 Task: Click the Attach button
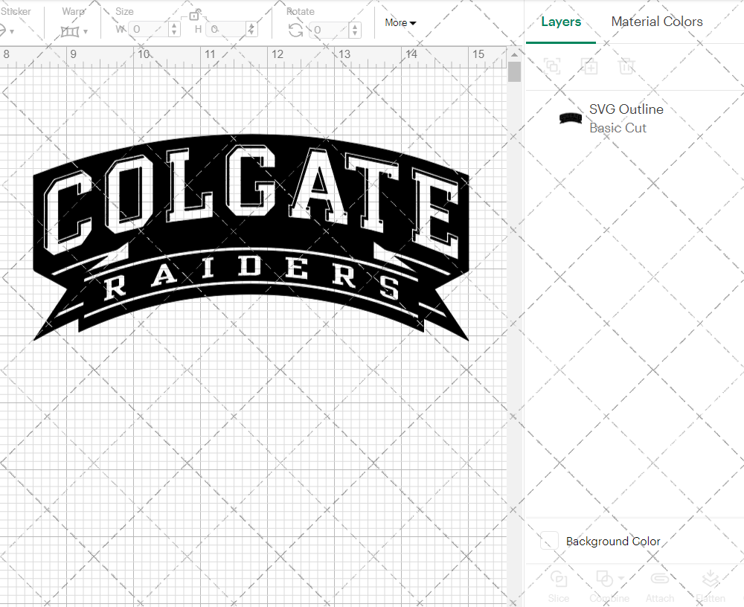659,587
